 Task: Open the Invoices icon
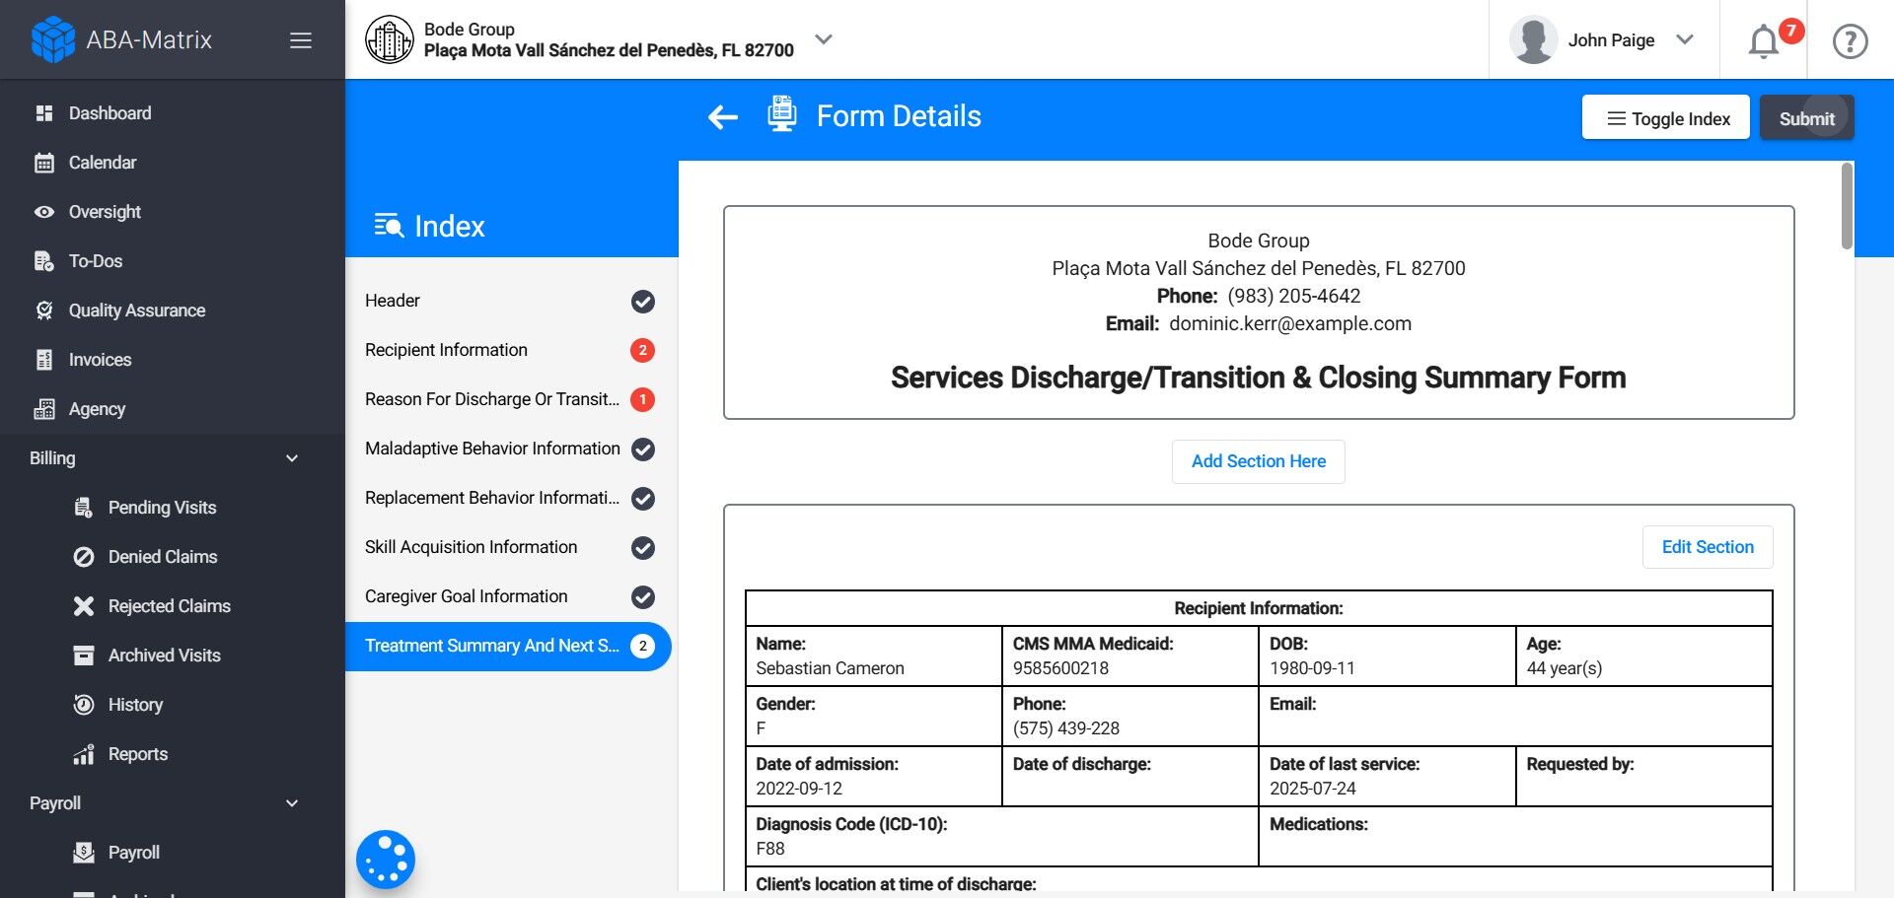tap(44, 360)
